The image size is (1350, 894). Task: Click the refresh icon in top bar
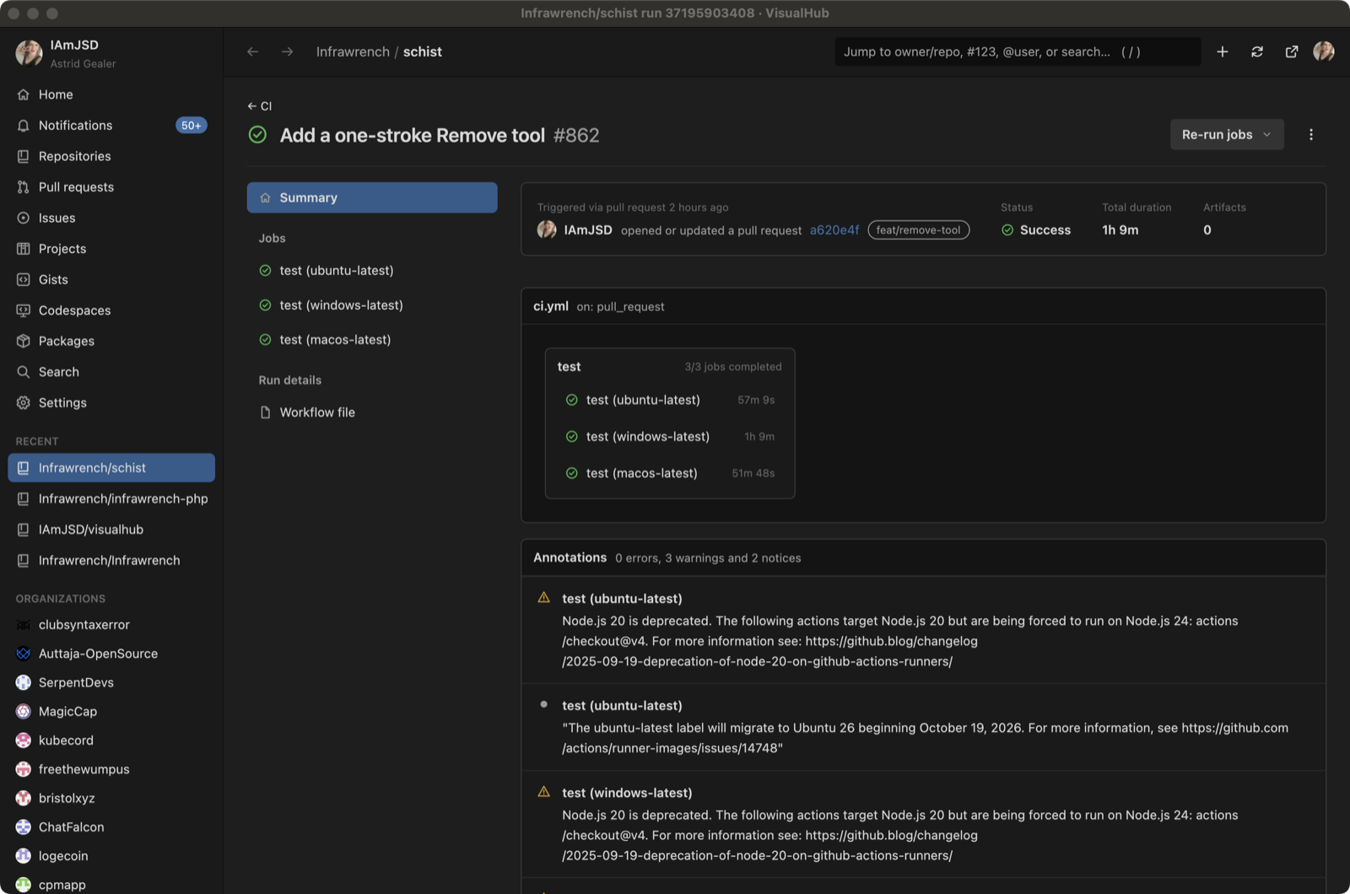coord(1257,51)
